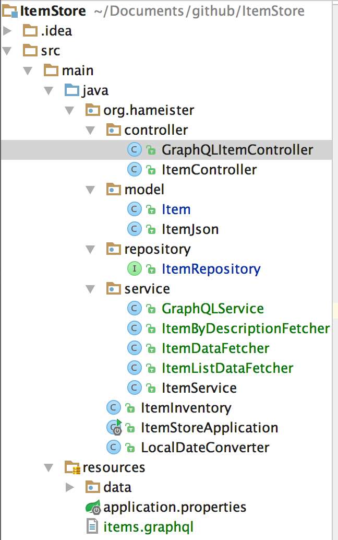The height and width of the screenshot is (540, 338).
Task: Collapse the src folder
Action: click(7, 51)
